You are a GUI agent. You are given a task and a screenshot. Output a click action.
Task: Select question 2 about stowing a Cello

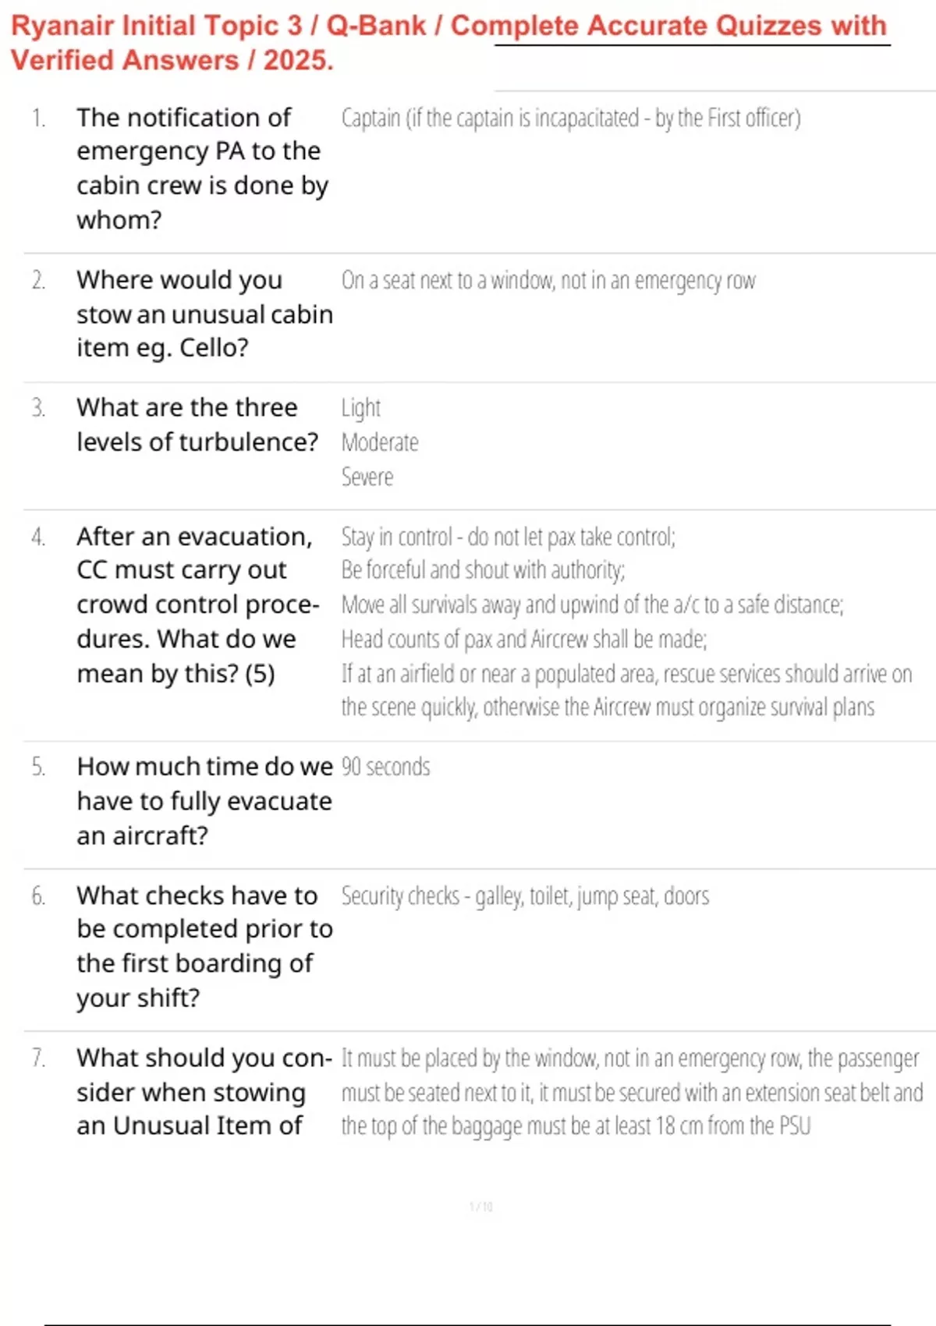point(204,314)
